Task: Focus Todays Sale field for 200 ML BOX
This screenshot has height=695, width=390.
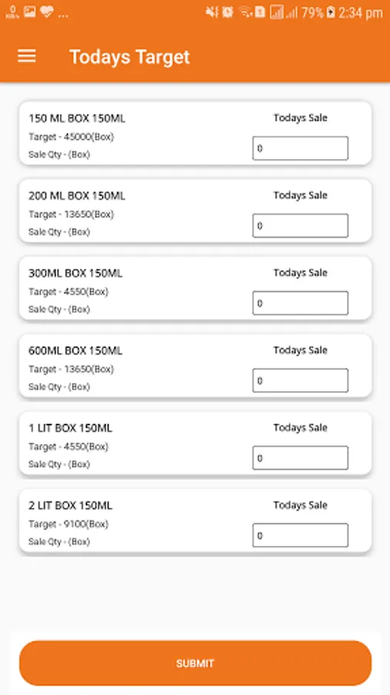Action: tap(301, 225)
